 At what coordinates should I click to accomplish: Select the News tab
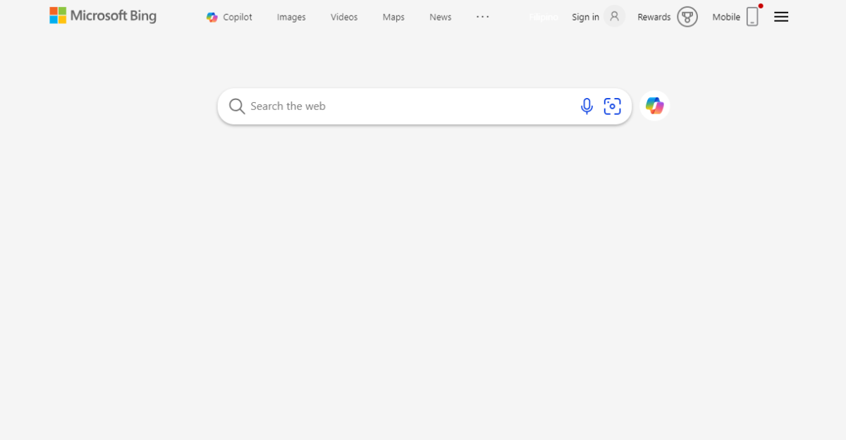[440, 17]
